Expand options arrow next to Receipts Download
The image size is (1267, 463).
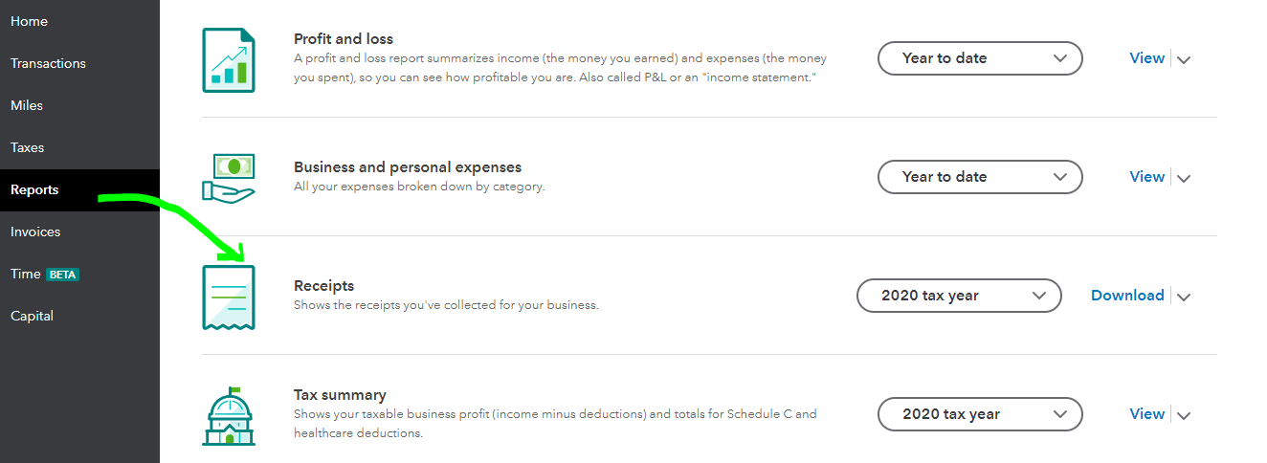tap(1184, 297)
